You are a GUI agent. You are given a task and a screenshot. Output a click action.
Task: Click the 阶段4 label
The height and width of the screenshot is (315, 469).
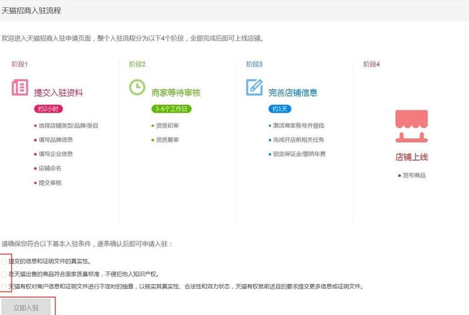pyautogui.click(x=371, y=64)
